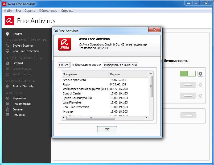The width and height of the screenshot is (214, 165).
Task: Select the Control Center row
Action: pos(105,93)
